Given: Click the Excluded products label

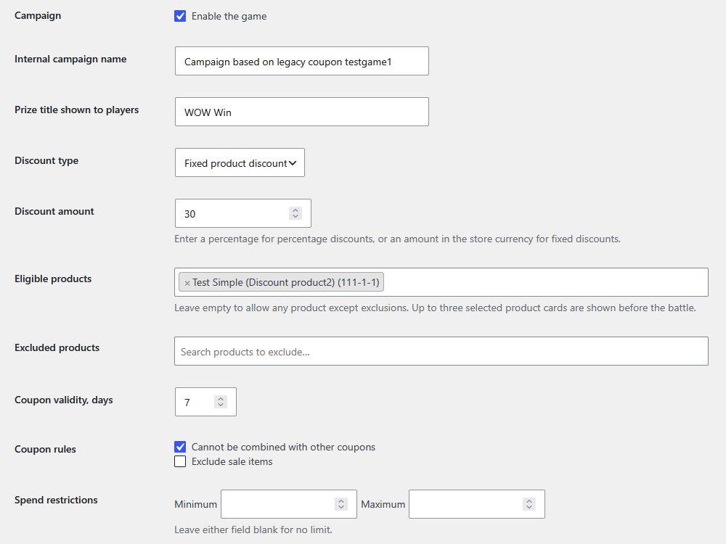Looking at the screenshot, I should [57, 348].
